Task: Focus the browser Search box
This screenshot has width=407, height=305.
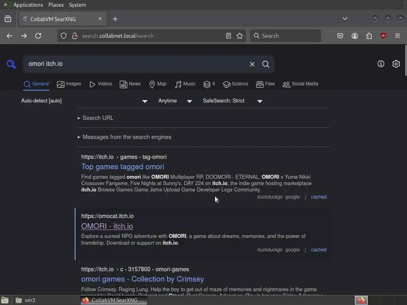Action: (x=285, y=36)
